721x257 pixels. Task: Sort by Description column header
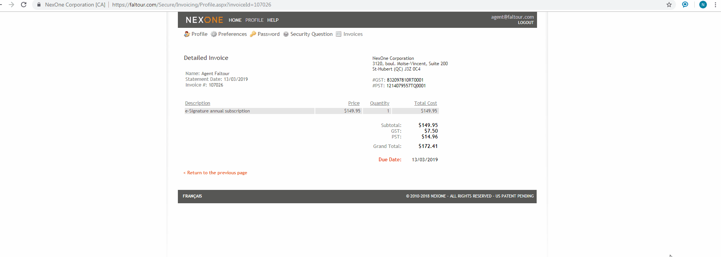point(198,103)
